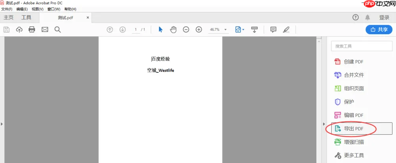
Task: Click the fit page view icon
Action: [238, 29]
